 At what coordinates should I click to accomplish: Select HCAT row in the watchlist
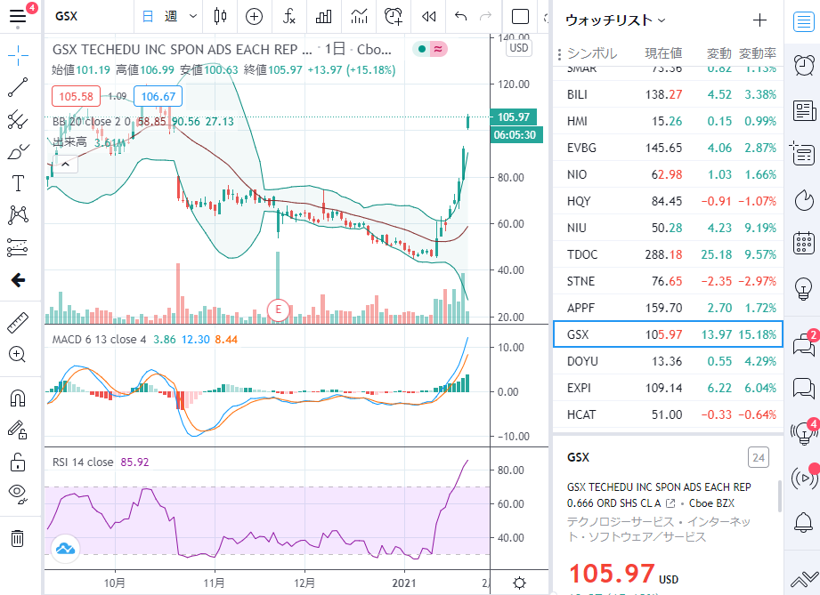(x=669, y=414)
